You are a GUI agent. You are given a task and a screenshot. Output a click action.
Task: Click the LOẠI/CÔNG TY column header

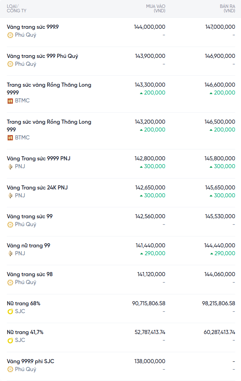(x=16, y=9)
